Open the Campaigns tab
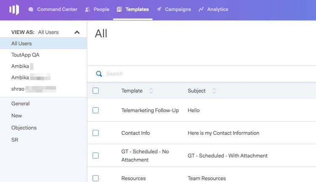 (174, 9)
